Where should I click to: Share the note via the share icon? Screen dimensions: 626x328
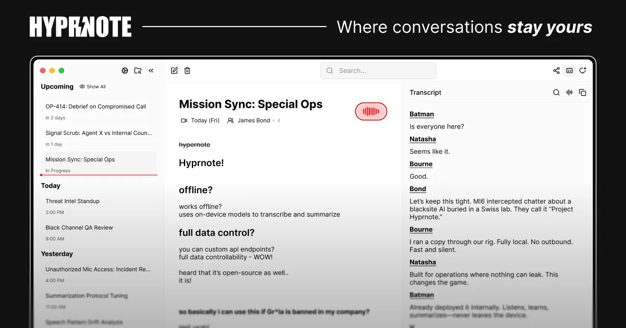(556, 71)
